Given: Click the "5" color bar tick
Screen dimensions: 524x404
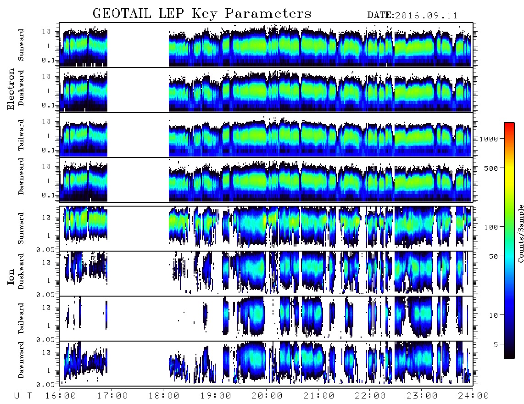Looking at the screenshot, I should point(496,344).
